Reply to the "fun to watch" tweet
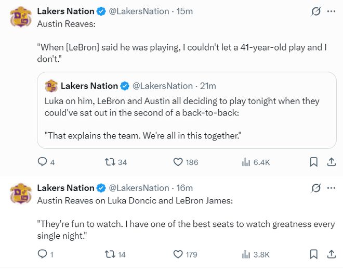 point(43,254)
